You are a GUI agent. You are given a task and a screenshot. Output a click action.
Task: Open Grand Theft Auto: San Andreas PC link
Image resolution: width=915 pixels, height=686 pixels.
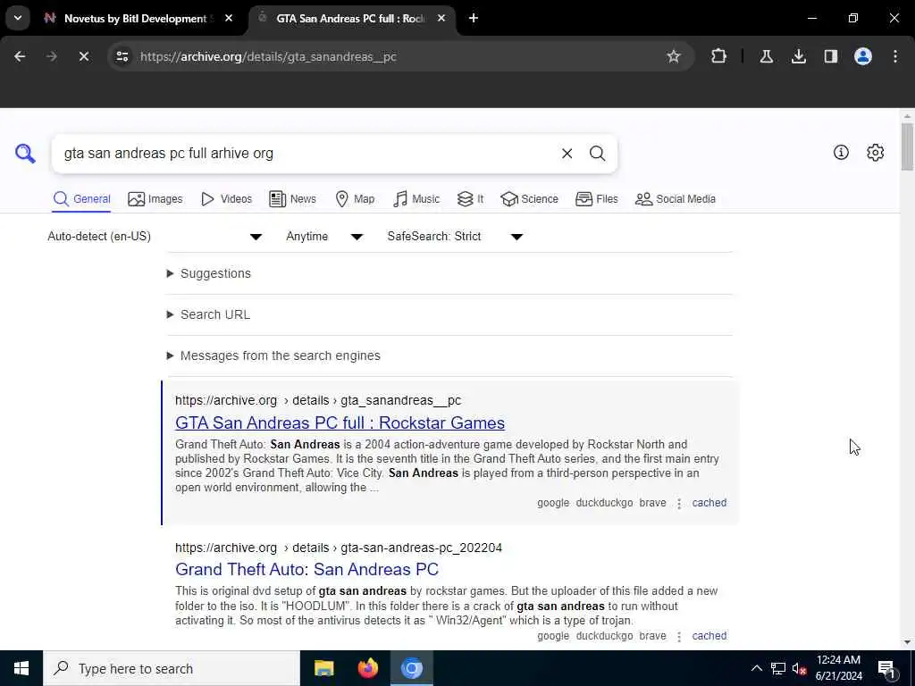click(x=307, y=569)
